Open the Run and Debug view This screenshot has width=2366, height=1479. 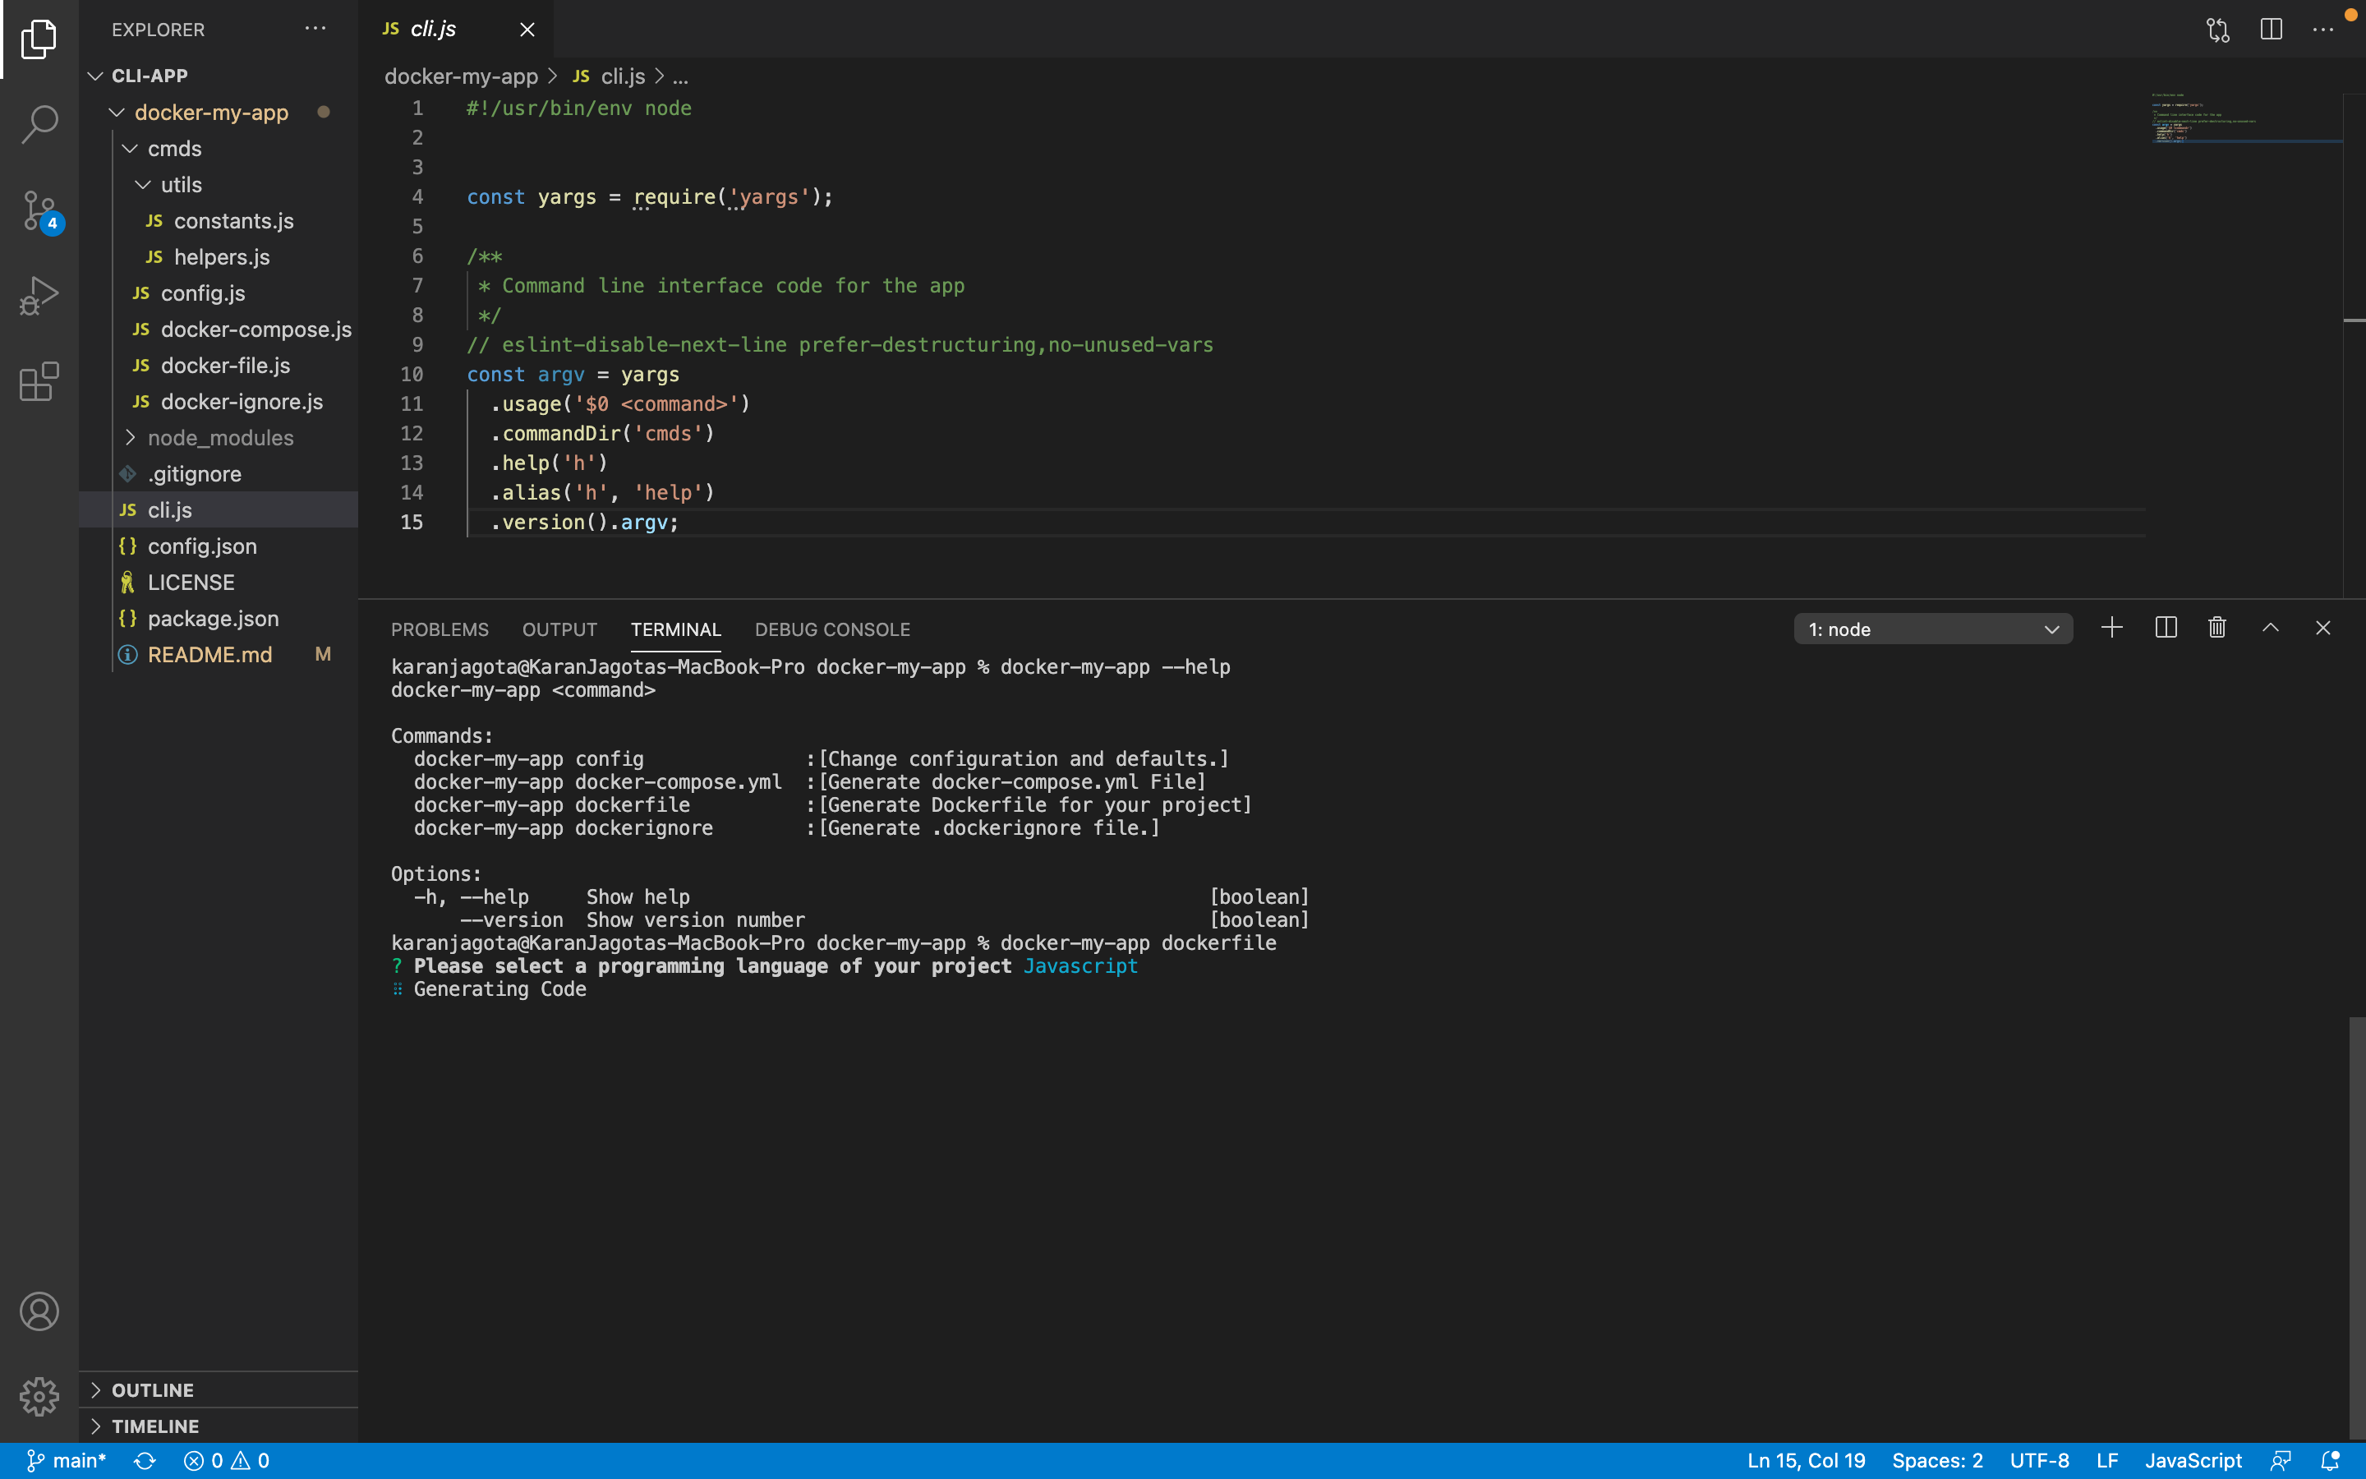point(39,294)
